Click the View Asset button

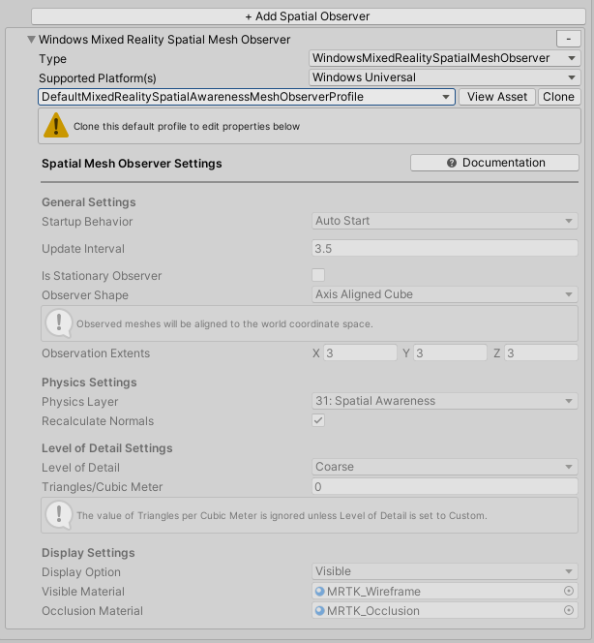(497, 97)
